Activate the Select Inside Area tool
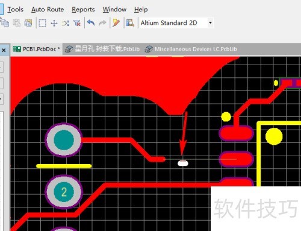 coord(42,23)
